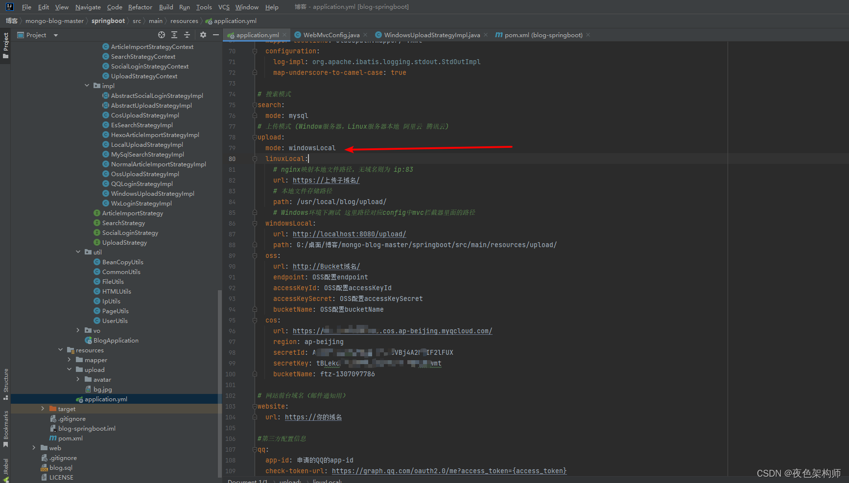Screen dimensions: 849x483
Task: Collapse the impl folder in tree
Action: pyautogui.click(x=87, y=86)
